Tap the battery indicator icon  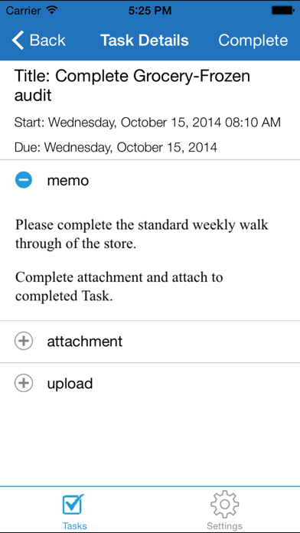282,11
